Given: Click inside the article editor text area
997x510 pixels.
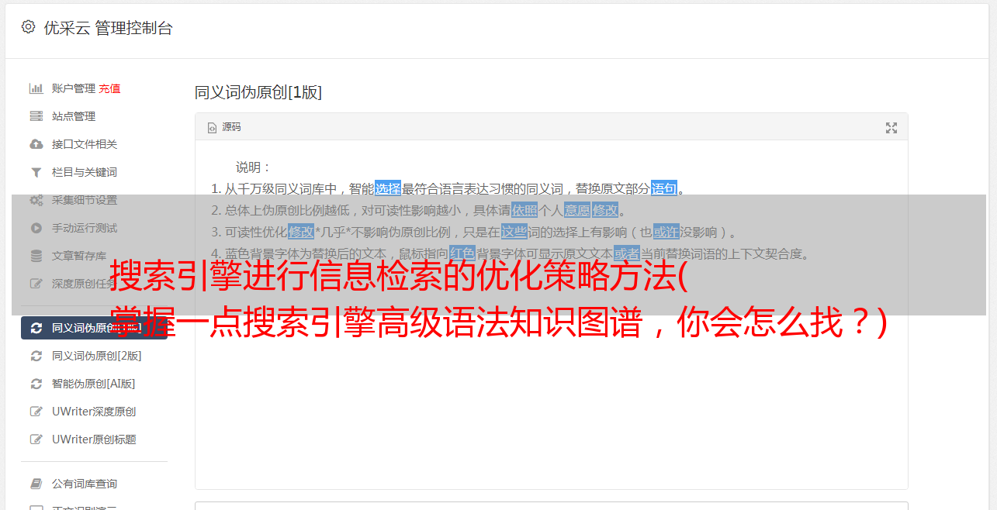Looking at the screenshot, I should point(551,388).
